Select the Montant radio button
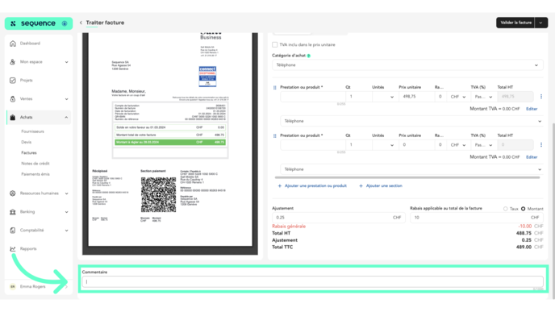Viewport: 555px width, 312px height. pos(524,209)
